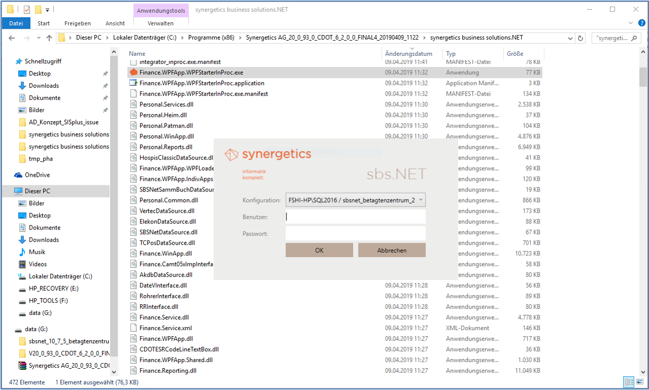Expand breadcrumb chevron after Programme (x86)
Image resolution: width=649 pixels, height=390 pixels.
(240, 38)
